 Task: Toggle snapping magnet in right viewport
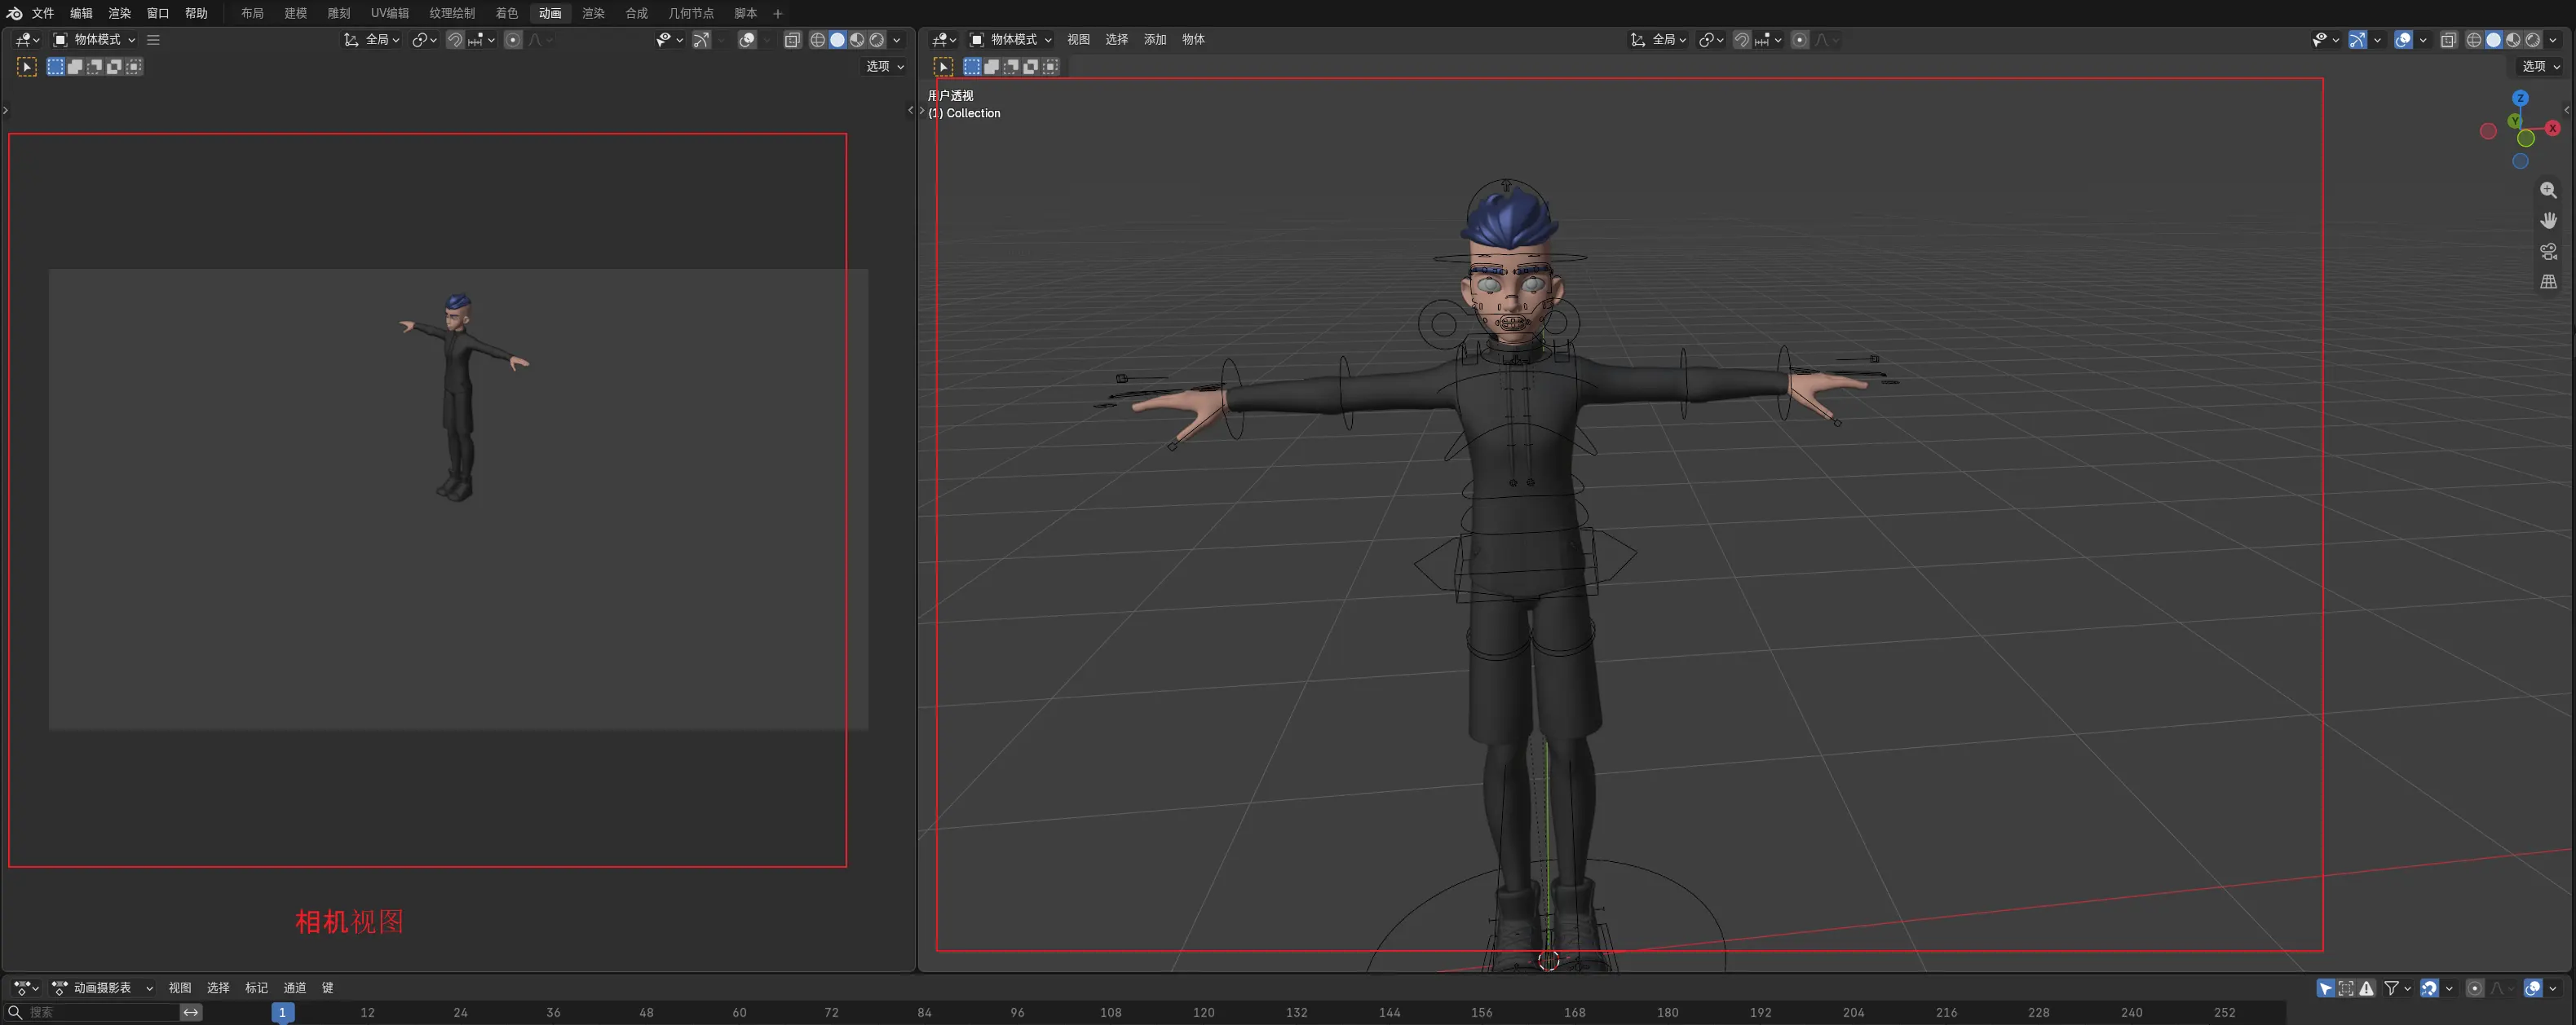1742,40
